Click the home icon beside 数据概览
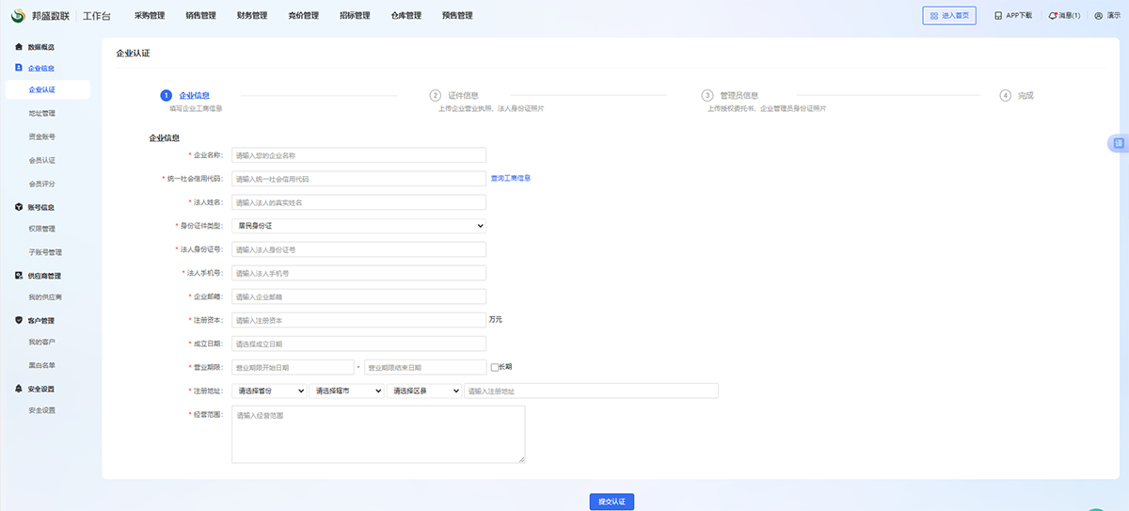 pos(19,46)
